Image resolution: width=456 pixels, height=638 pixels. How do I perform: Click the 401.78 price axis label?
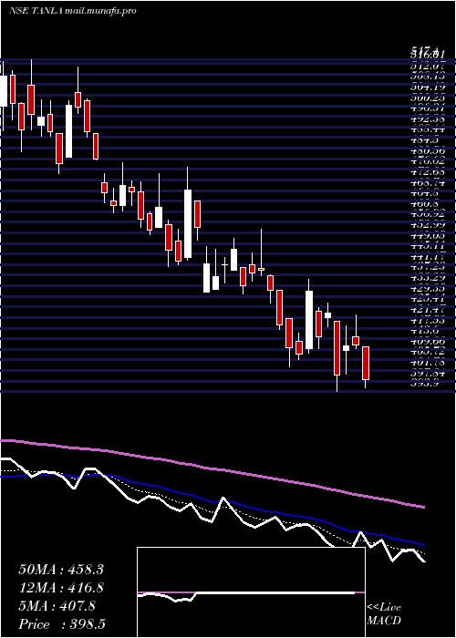coord(428,362)
